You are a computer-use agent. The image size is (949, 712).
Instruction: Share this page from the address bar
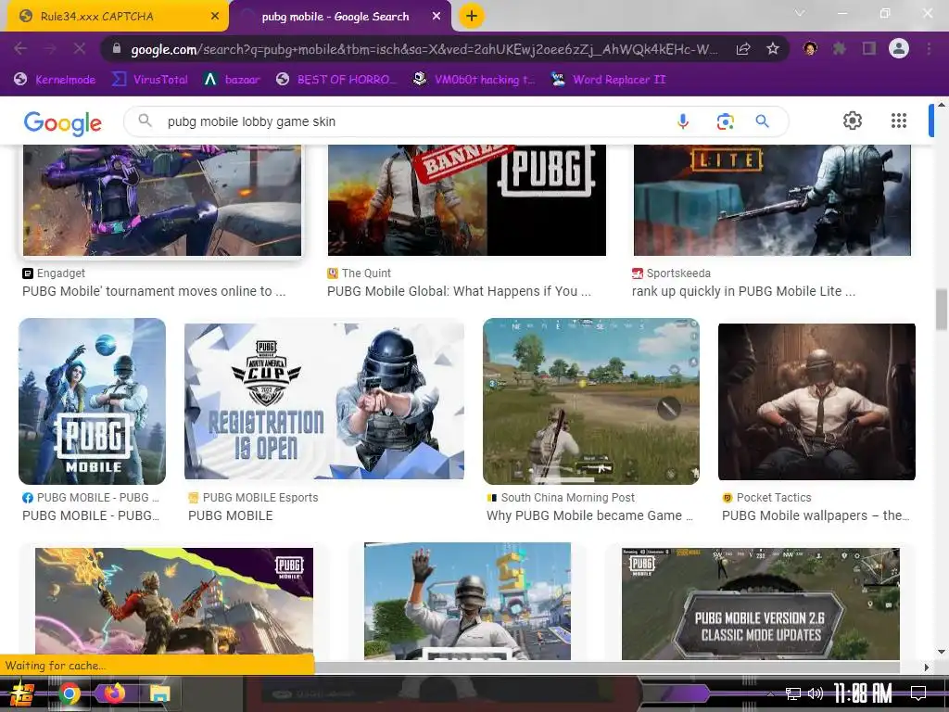743,49
